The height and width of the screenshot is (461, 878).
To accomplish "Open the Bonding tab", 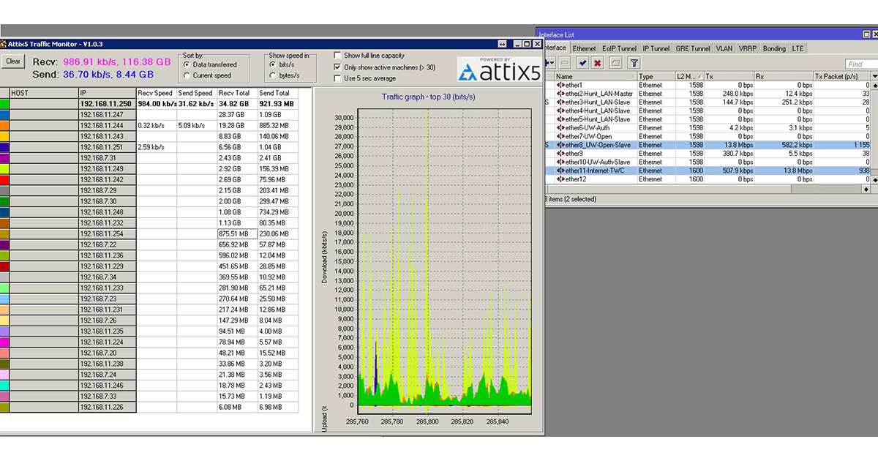I will point(774,48).
